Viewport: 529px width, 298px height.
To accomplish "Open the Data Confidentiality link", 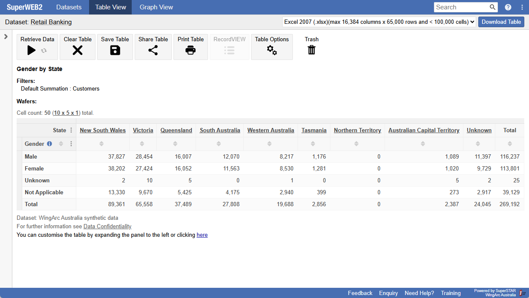I will [107, 226].
